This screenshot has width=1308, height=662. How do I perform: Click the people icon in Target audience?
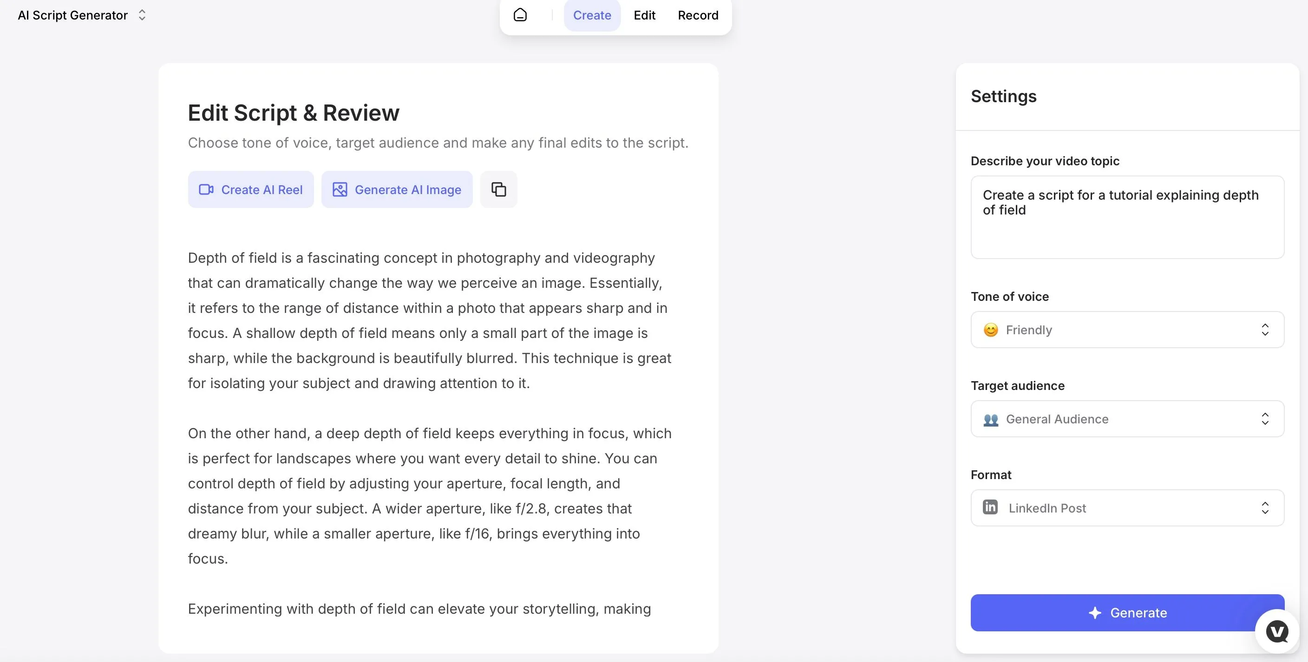990,419
